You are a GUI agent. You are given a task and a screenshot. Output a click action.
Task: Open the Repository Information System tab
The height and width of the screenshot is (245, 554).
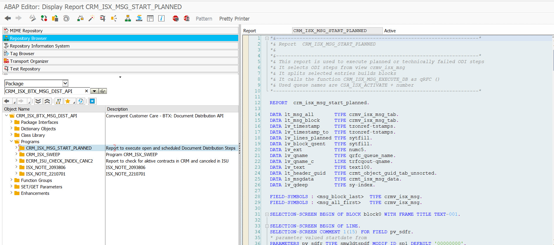coord(40,46)
